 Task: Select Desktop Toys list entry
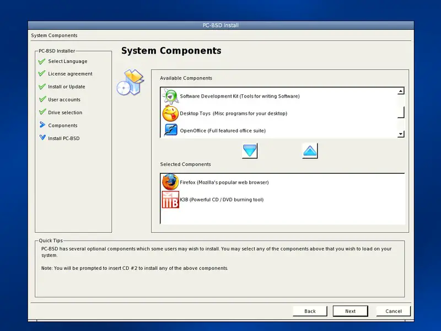[x=278, y=114]
